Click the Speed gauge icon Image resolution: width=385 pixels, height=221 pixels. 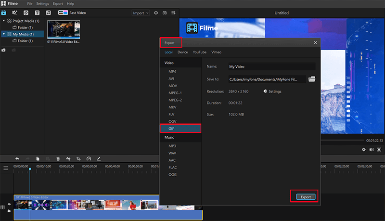point(89,159)
